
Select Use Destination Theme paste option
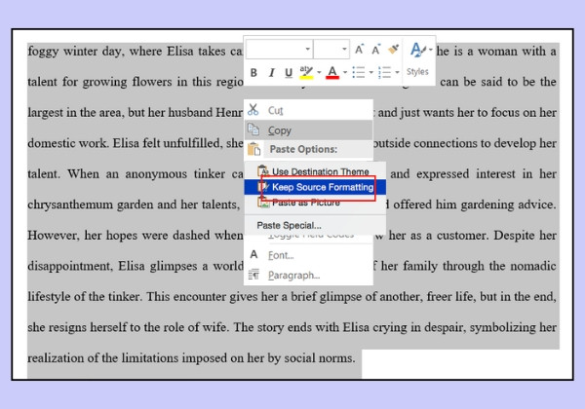click(x=314, y=171)
